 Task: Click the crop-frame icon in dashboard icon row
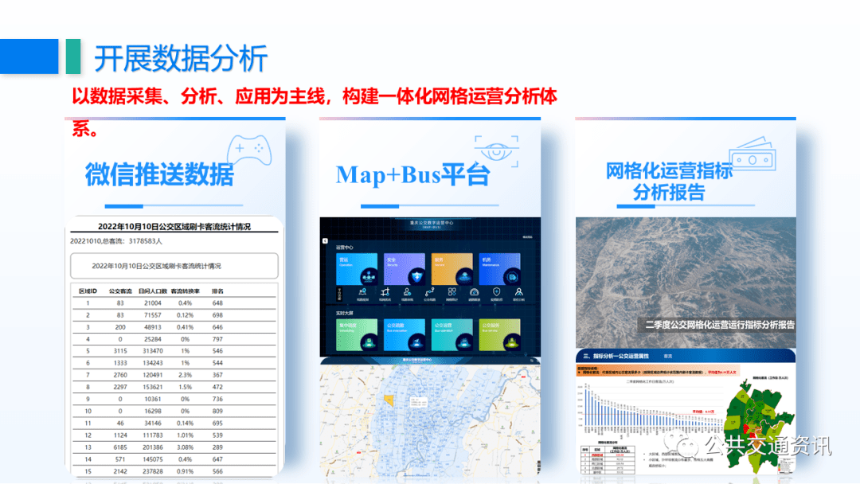tap(385, 292)
